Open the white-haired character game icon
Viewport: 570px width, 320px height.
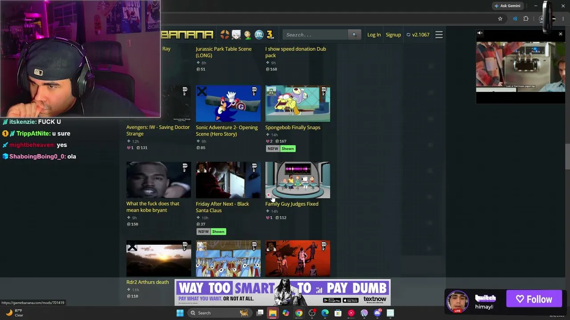pyautogui.click(x=236, y=35)
